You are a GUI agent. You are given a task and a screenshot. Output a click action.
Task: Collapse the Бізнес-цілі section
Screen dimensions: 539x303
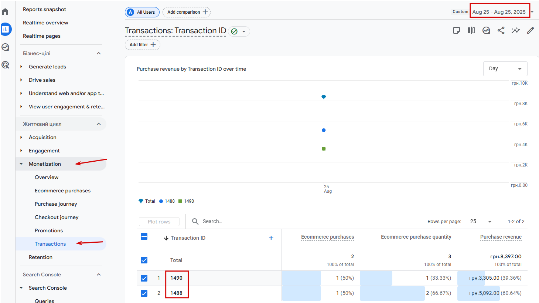click(99, 53)
